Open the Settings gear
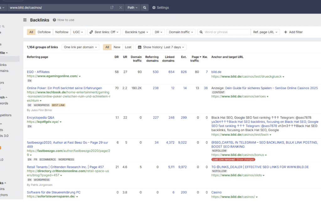Viewport: 321px width, 202px height. [x=160, y=8]
